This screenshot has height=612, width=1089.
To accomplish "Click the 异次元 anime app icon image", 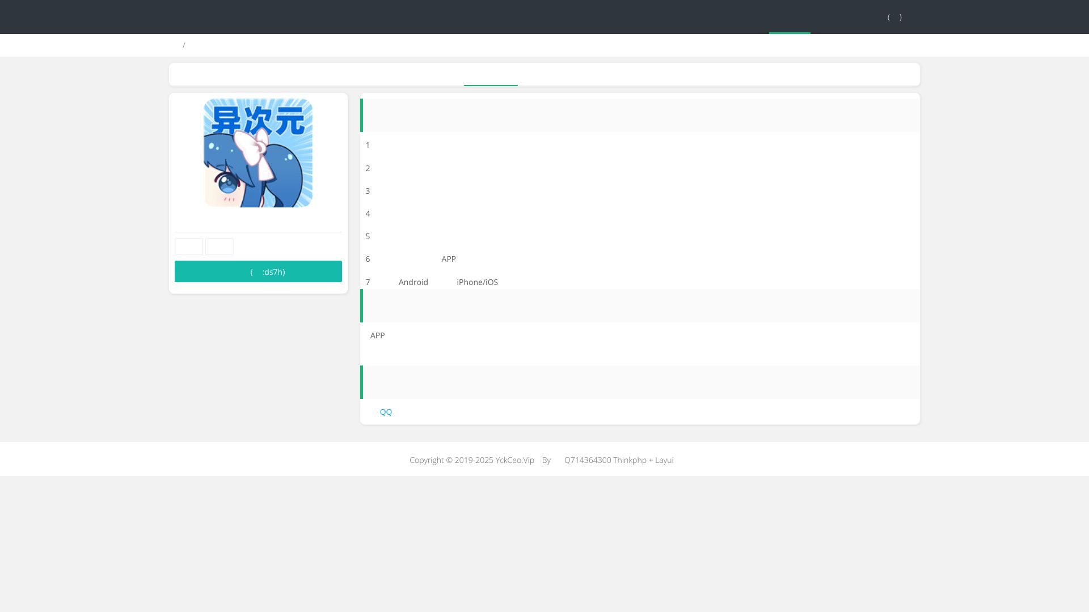I will click(x=258, y=153).
